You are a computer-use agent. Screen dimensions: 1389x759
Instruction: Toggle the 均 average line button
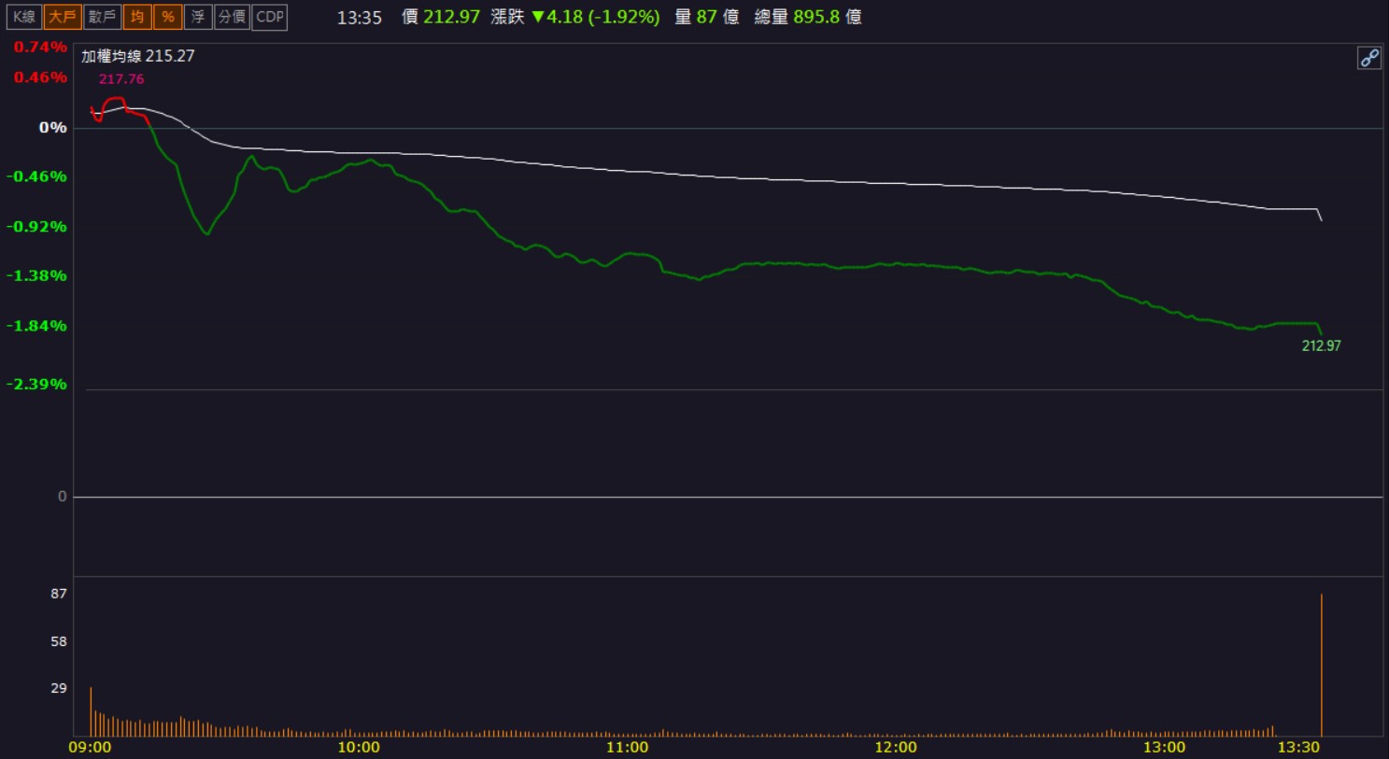click(x=137, y=17)
